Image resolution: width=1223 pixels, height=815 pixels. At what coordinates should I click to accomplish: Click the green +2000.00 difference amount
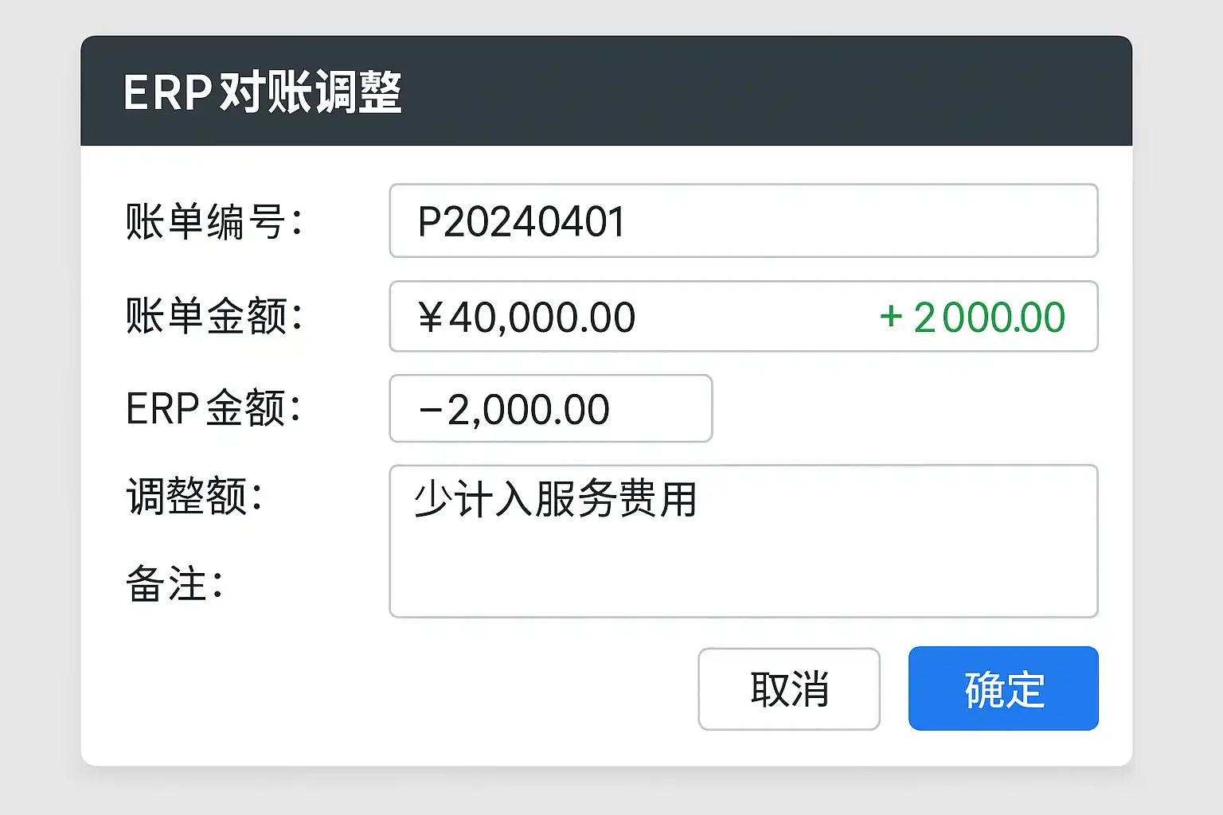click(972, 318)
